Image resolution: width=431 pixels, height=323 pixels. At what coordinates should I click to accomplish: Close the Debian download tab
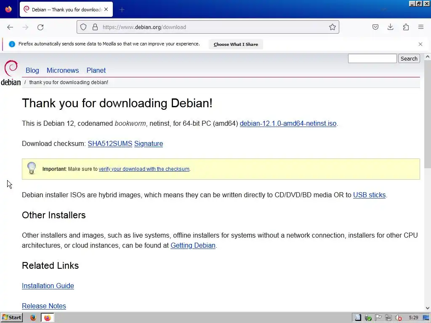tap(106, 9)
